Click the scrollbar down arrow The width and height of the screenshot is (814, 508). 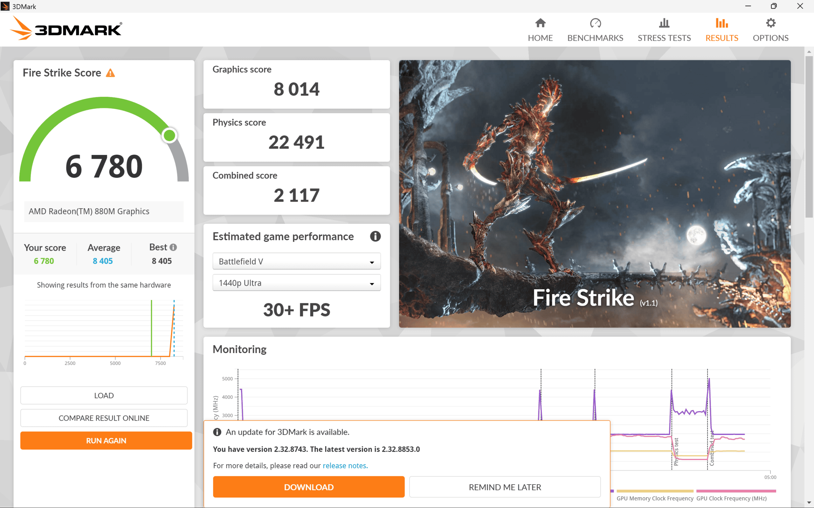pyautogui.click(x=809, y=503)
